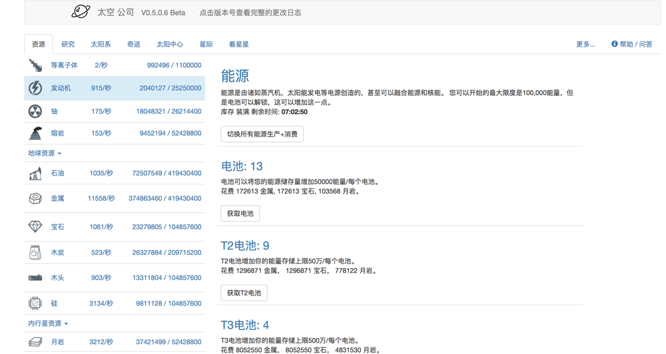Open the 研究 tab
Image resolution: width=666 pixels, height=354 pixels.
tap(68, 44)
